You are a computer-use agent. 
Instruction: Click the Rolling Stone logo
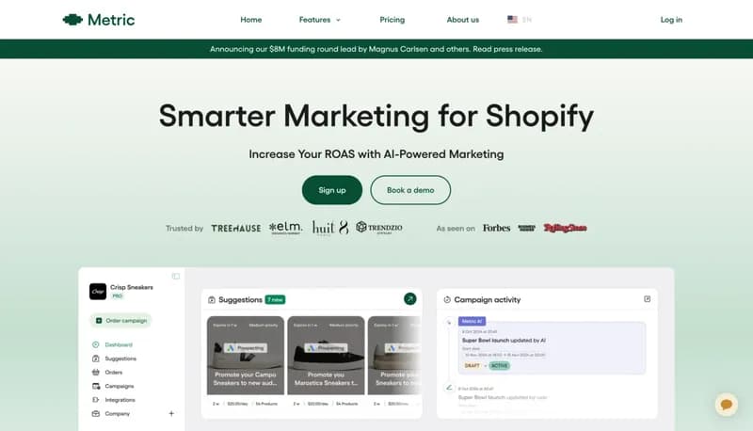coord(566,228)
